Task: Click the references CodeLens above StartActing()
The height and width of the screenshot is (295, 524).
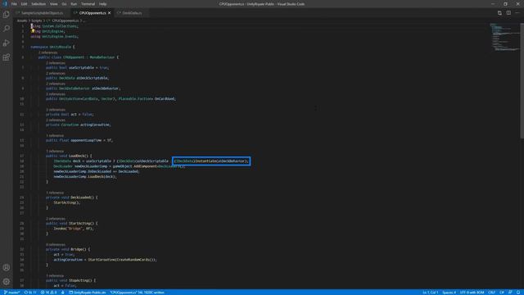Action: coord(56,219)
